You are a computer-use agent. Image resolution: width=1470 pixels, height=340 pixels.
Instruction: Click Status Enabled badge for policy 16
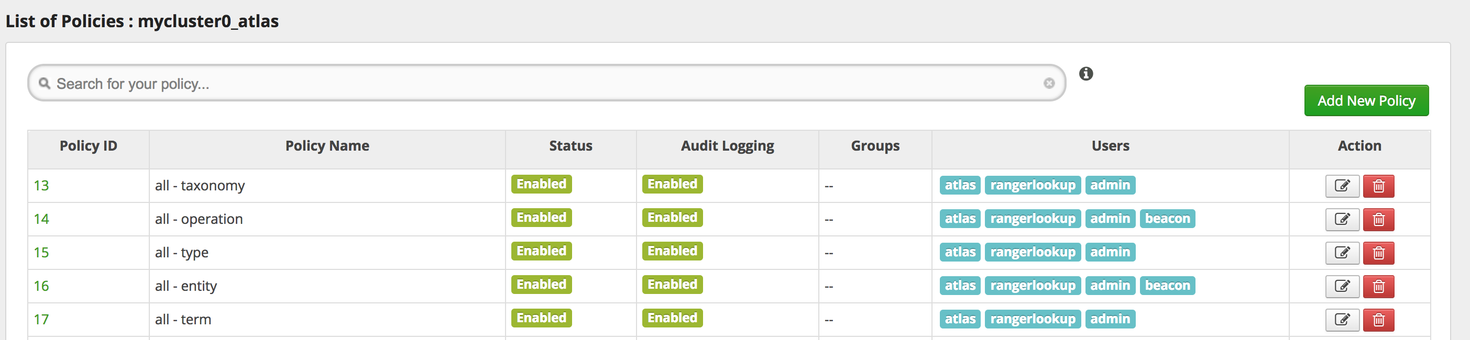(x=541, y=284)
